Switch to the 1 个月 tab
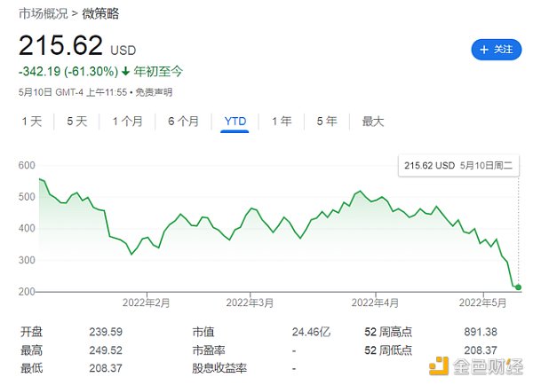The height and width of the screenshot is (385, 533). pos(127,122)
